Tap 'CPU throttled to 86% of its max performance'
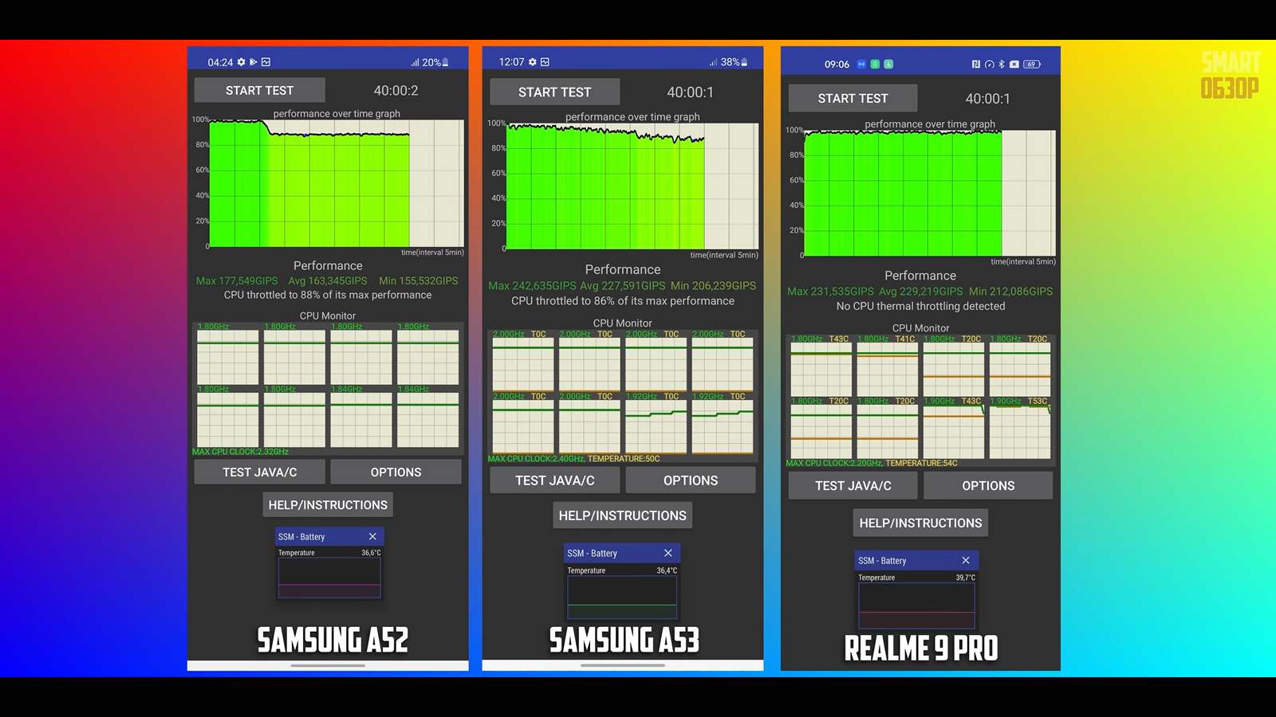1276x717 pixels. (623, 301)
